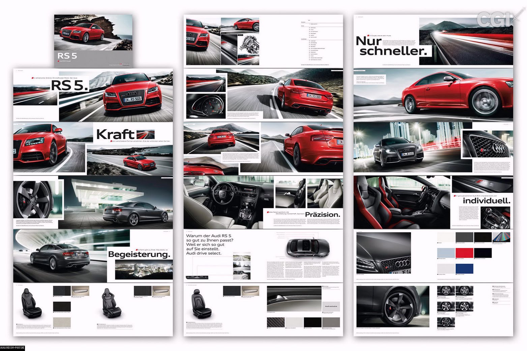The image size is (527, 351).
Task: Click the 'Kraft' headline
Action: pos(115,134)
